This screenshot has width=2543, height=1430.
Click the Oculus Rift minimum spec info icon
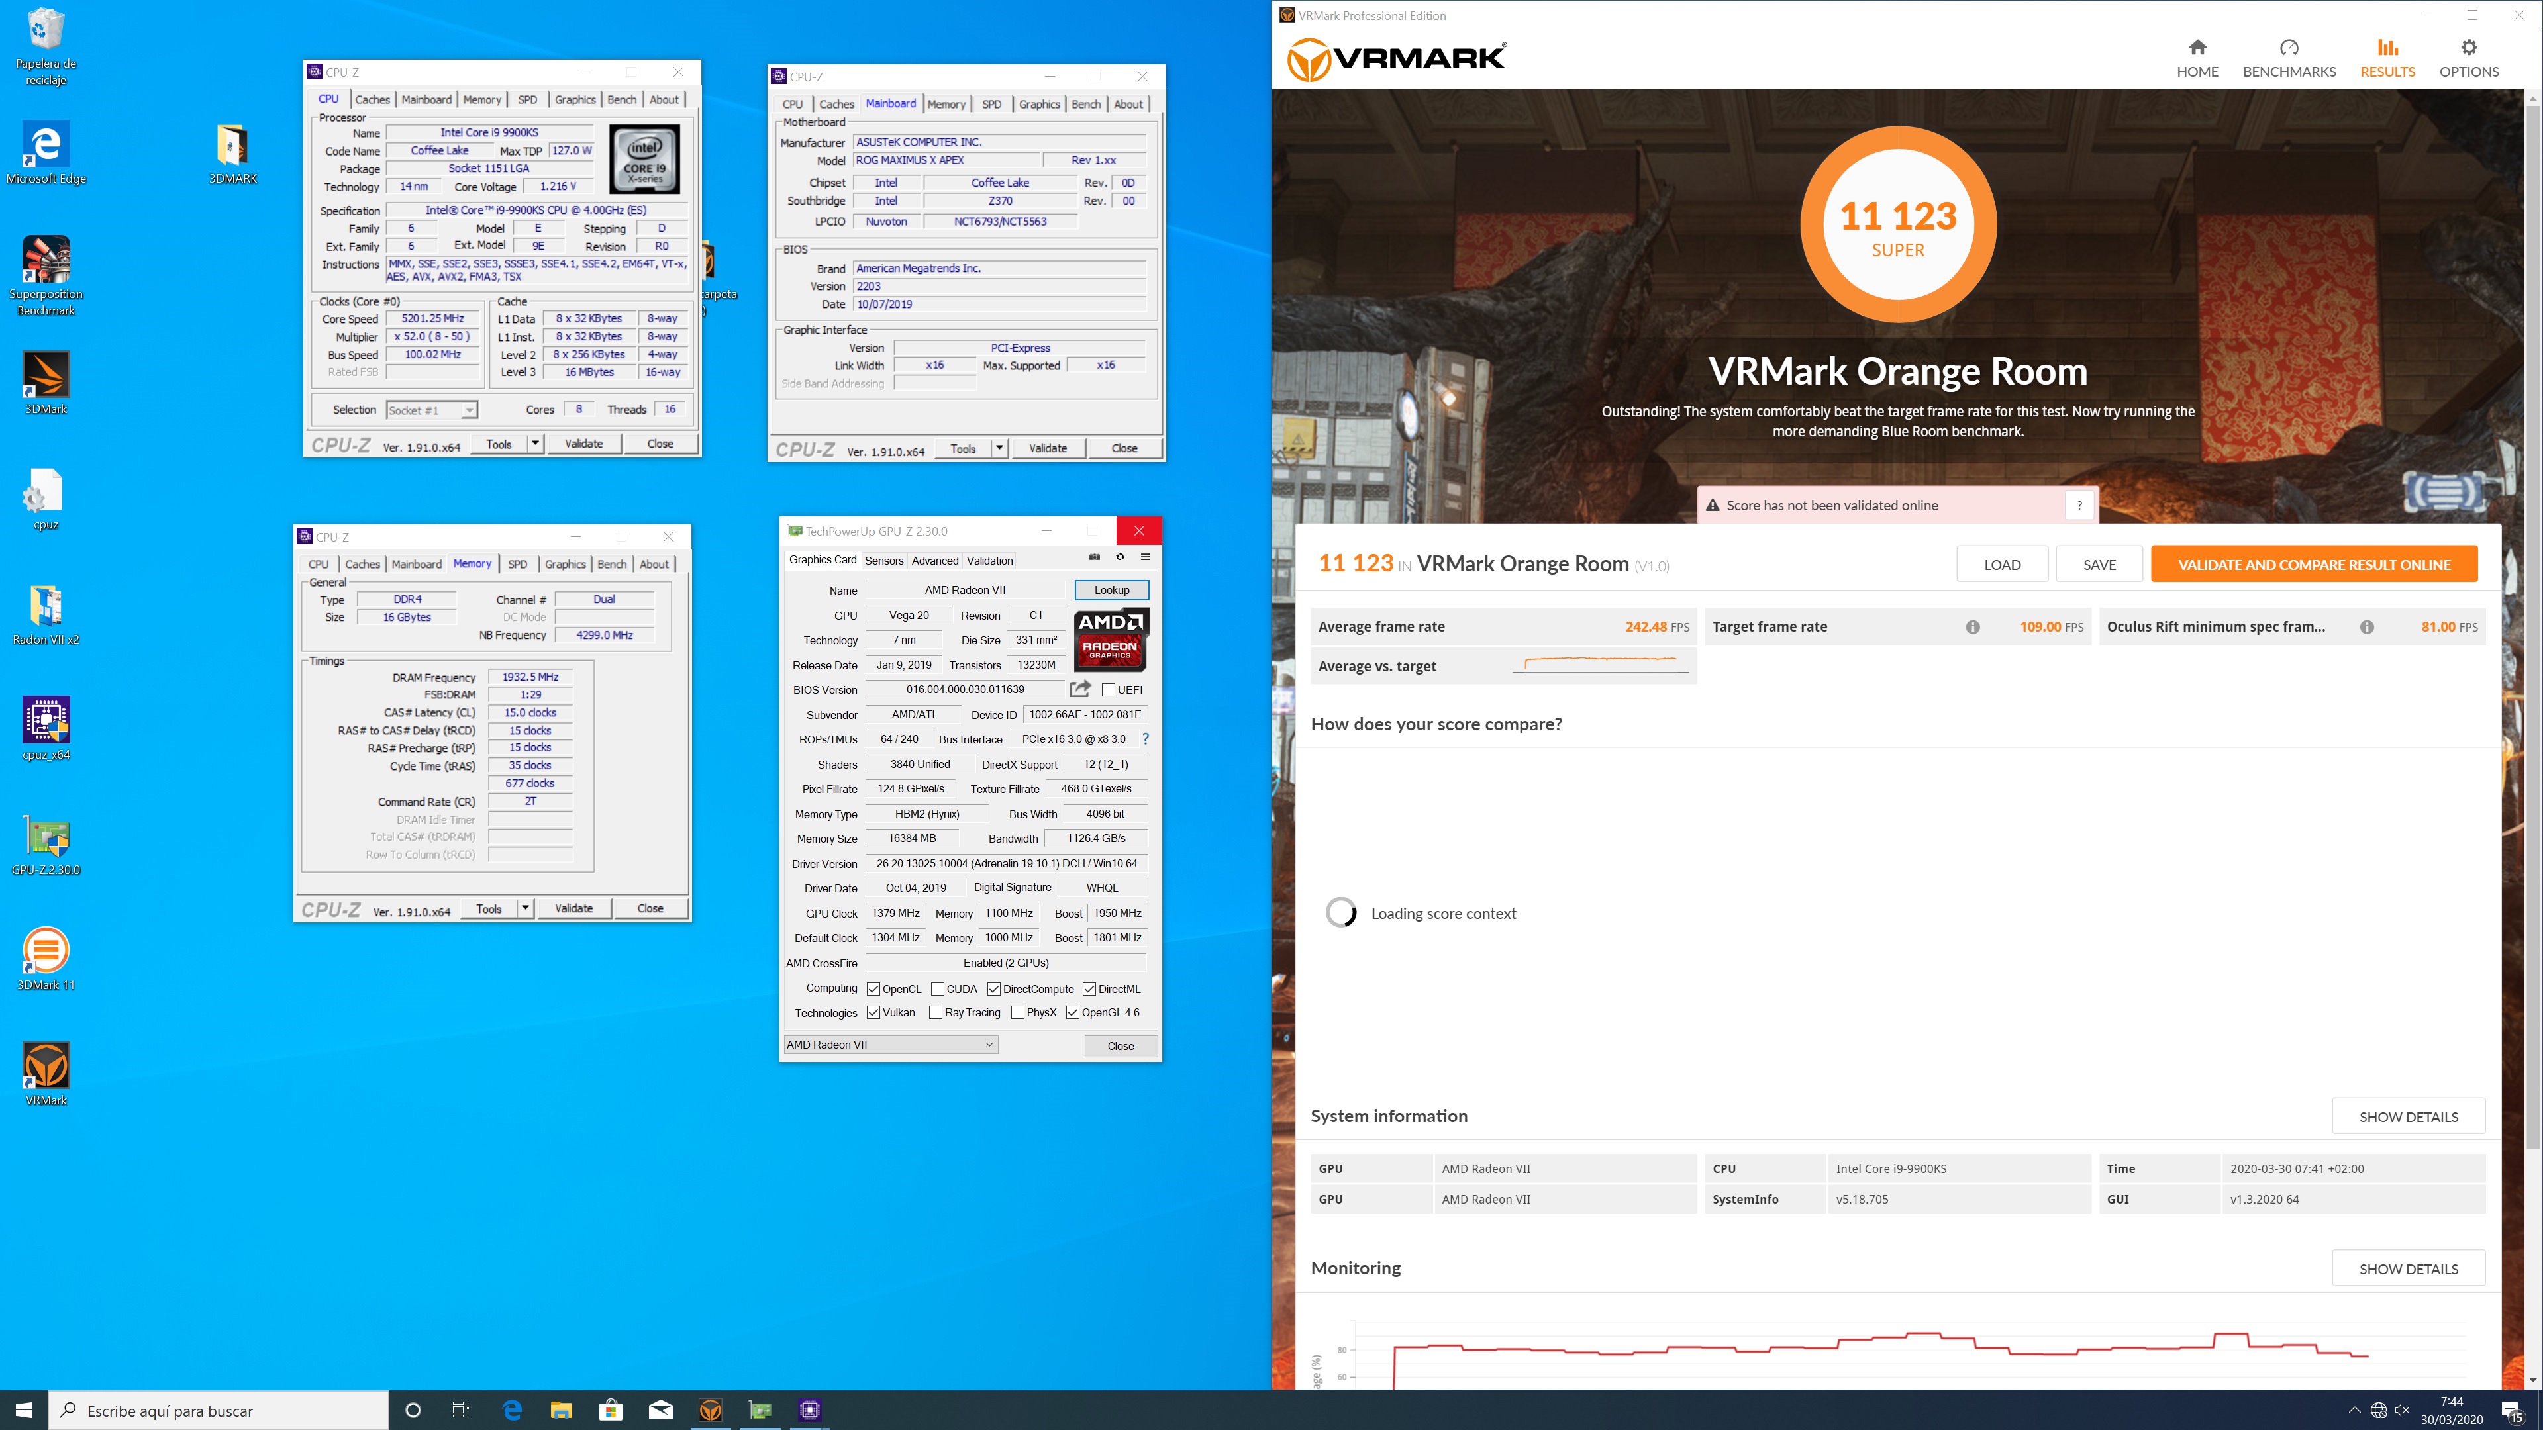click(x=2366, y=627)
